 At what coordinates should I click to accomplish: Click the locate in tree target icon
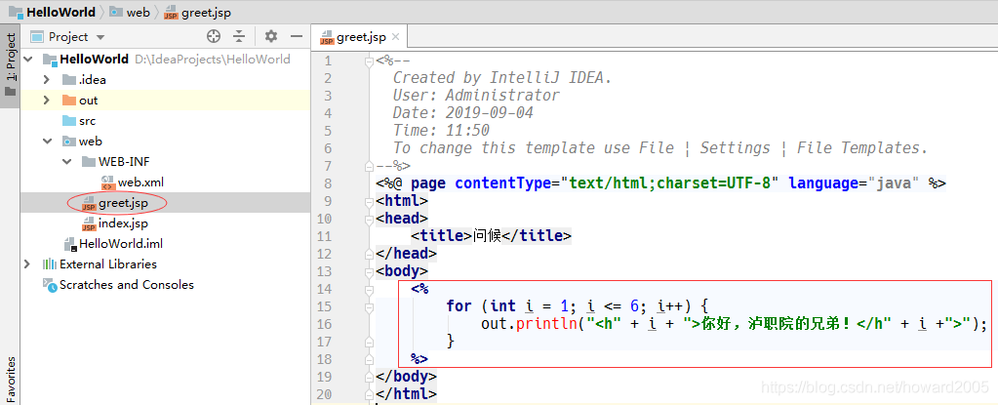pyautogui.click(x=214, y=36)
